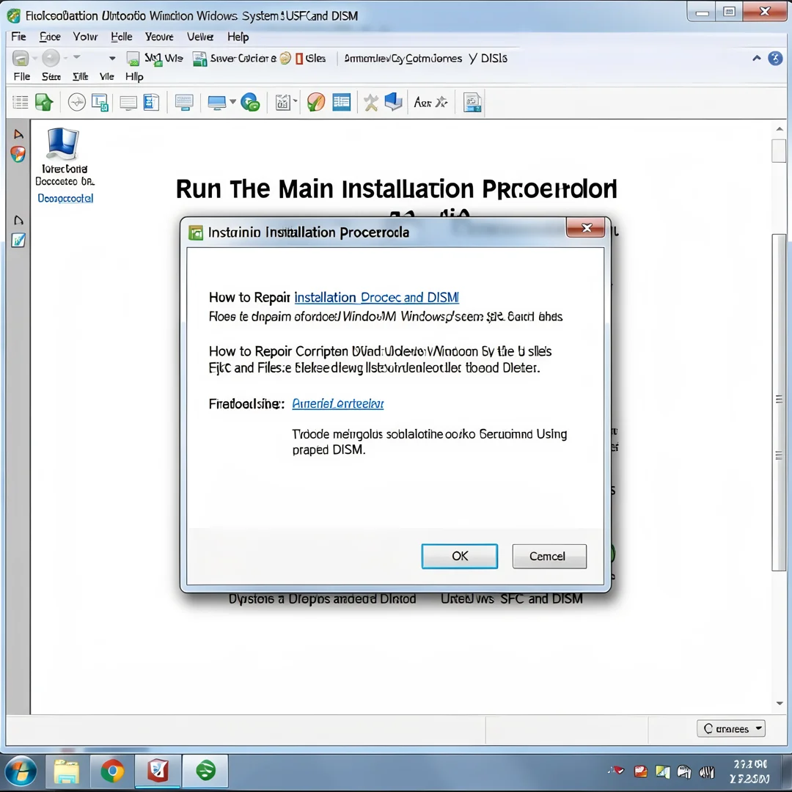
Task: Open Chrome from the taskbar
Action: (112, 771)
